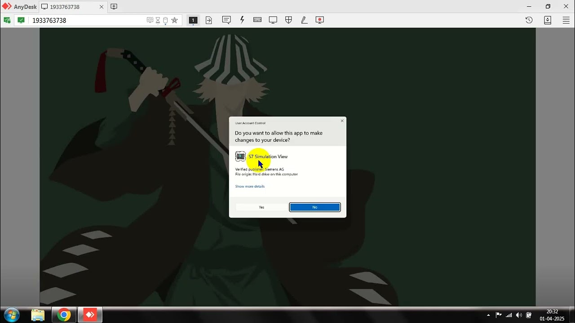Viewport: 575px width, 323px height.
Task: Switch to session tab 1933763738
Action: click(x=72, y=7)
